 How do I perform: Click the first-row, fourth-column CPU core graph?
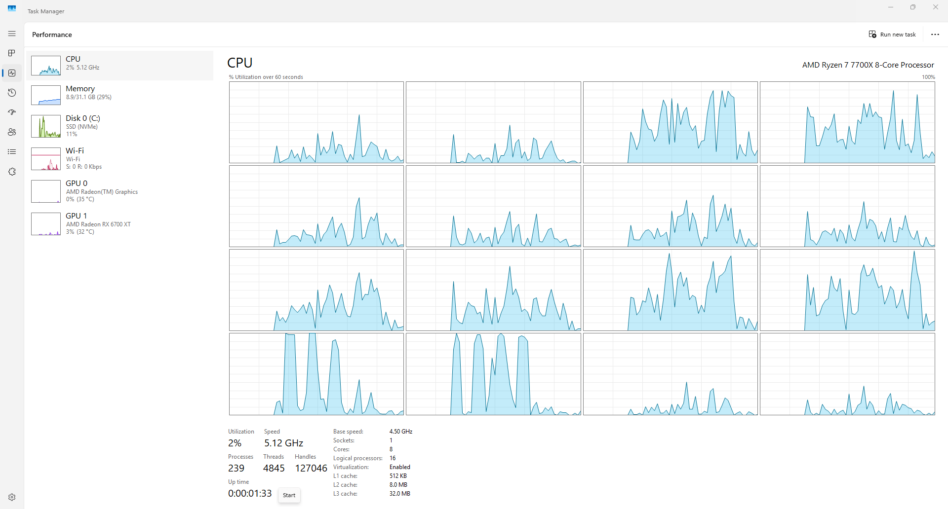pyautogui.click(x=847, y=122)
